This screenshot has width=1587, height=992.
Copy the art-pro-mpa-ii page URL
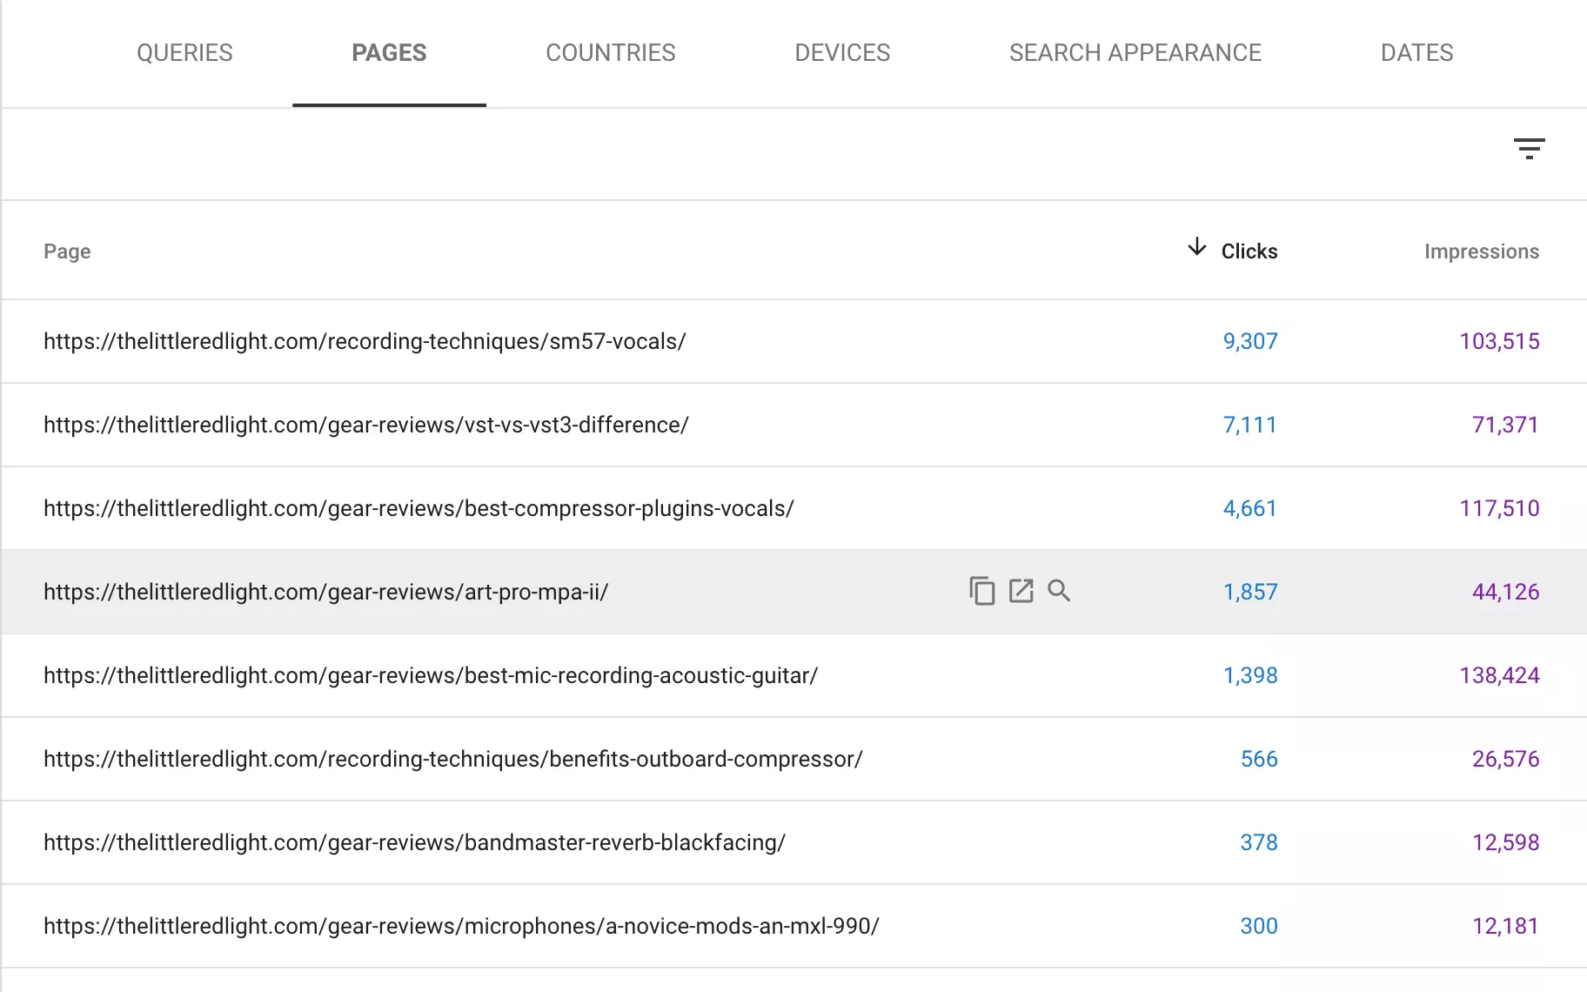coord(981,592)
